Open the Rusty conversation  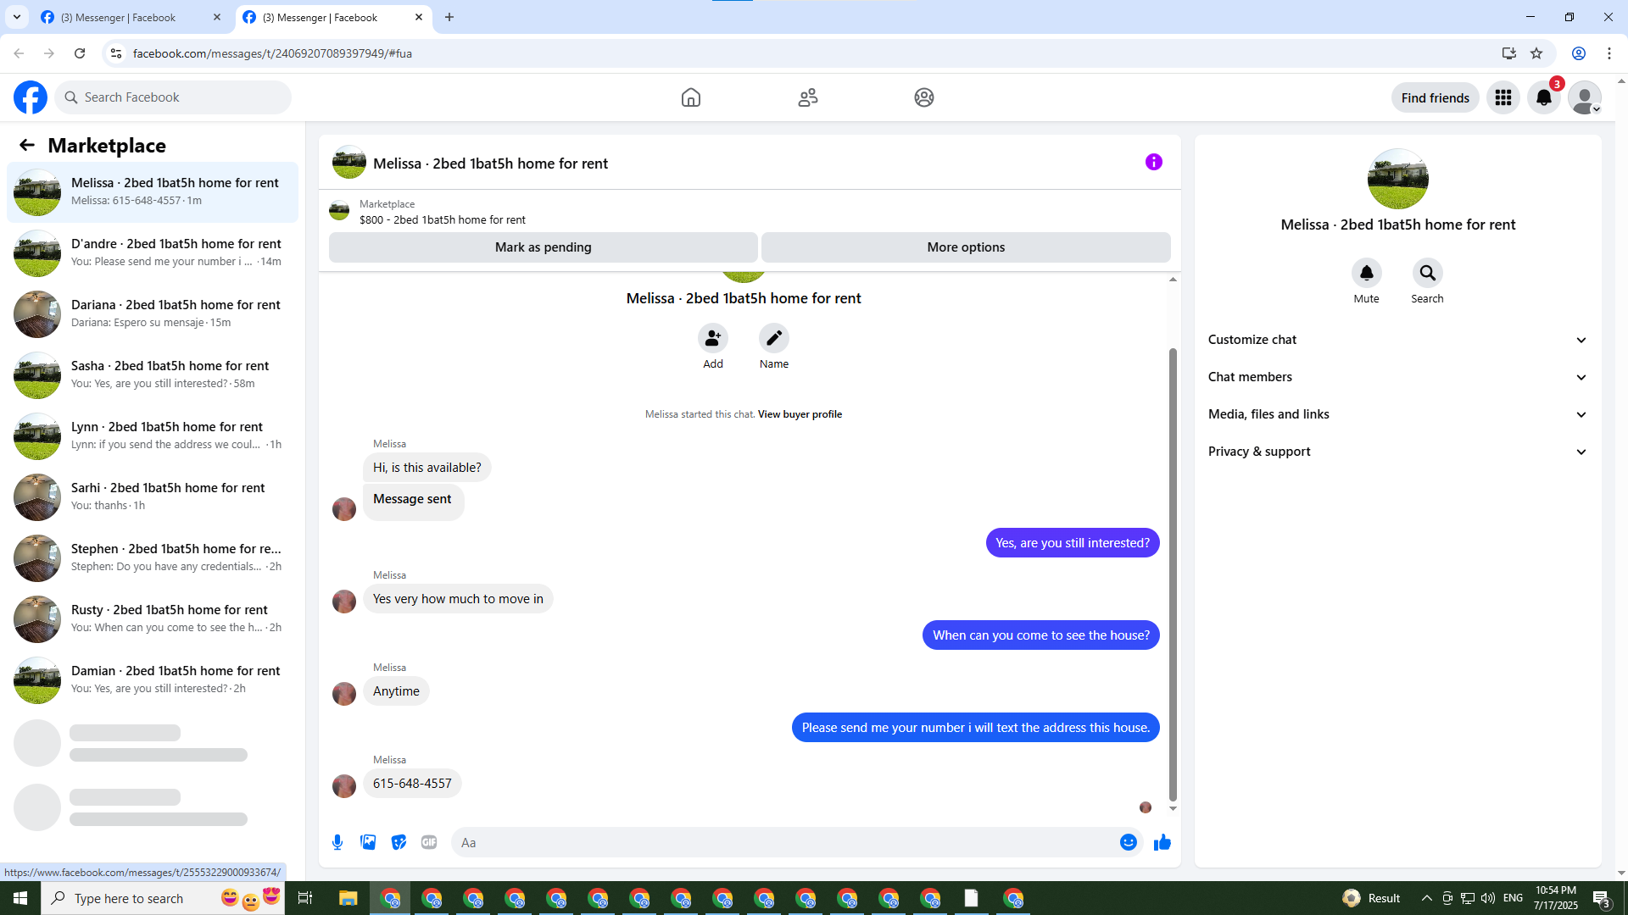(x=153, y=619)
